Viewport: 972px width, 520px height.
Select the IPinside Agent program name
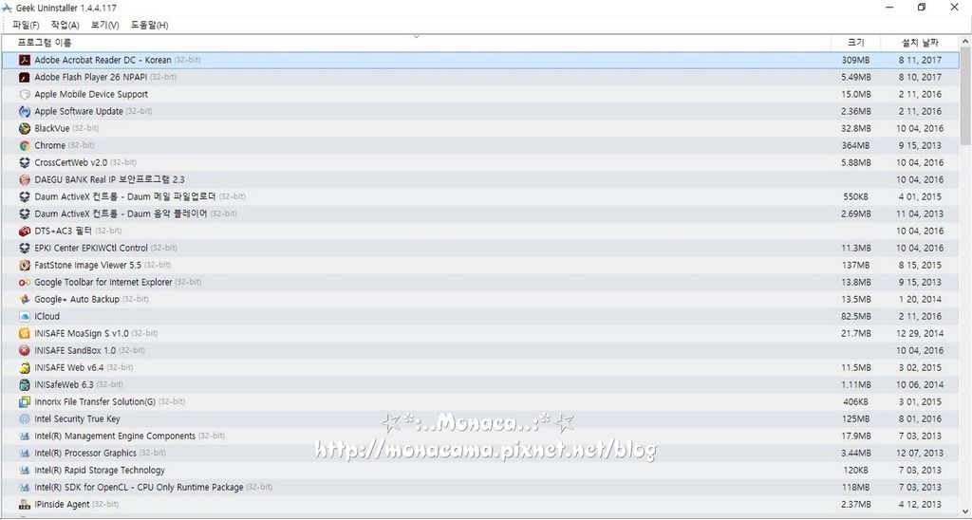click(62, 504)
